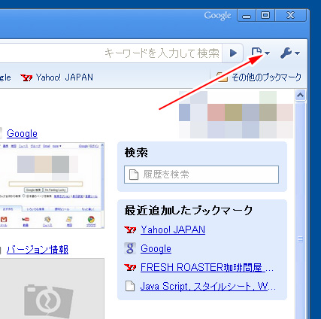Click the バージョン情報 link
Viewport: 321px width, 319px height.
coord(38,250)
